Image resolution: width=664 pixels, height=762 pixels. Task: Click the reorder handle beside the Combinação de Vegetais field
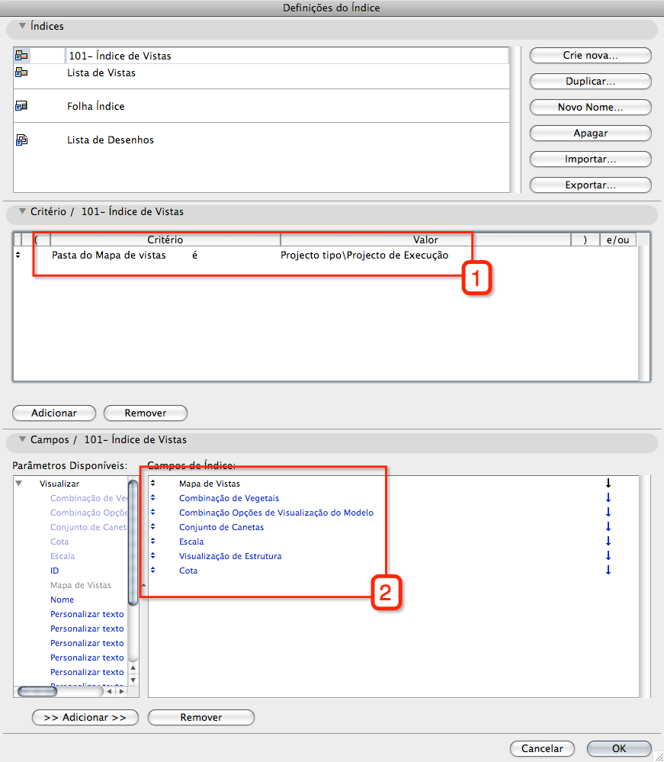click(152, 497)
